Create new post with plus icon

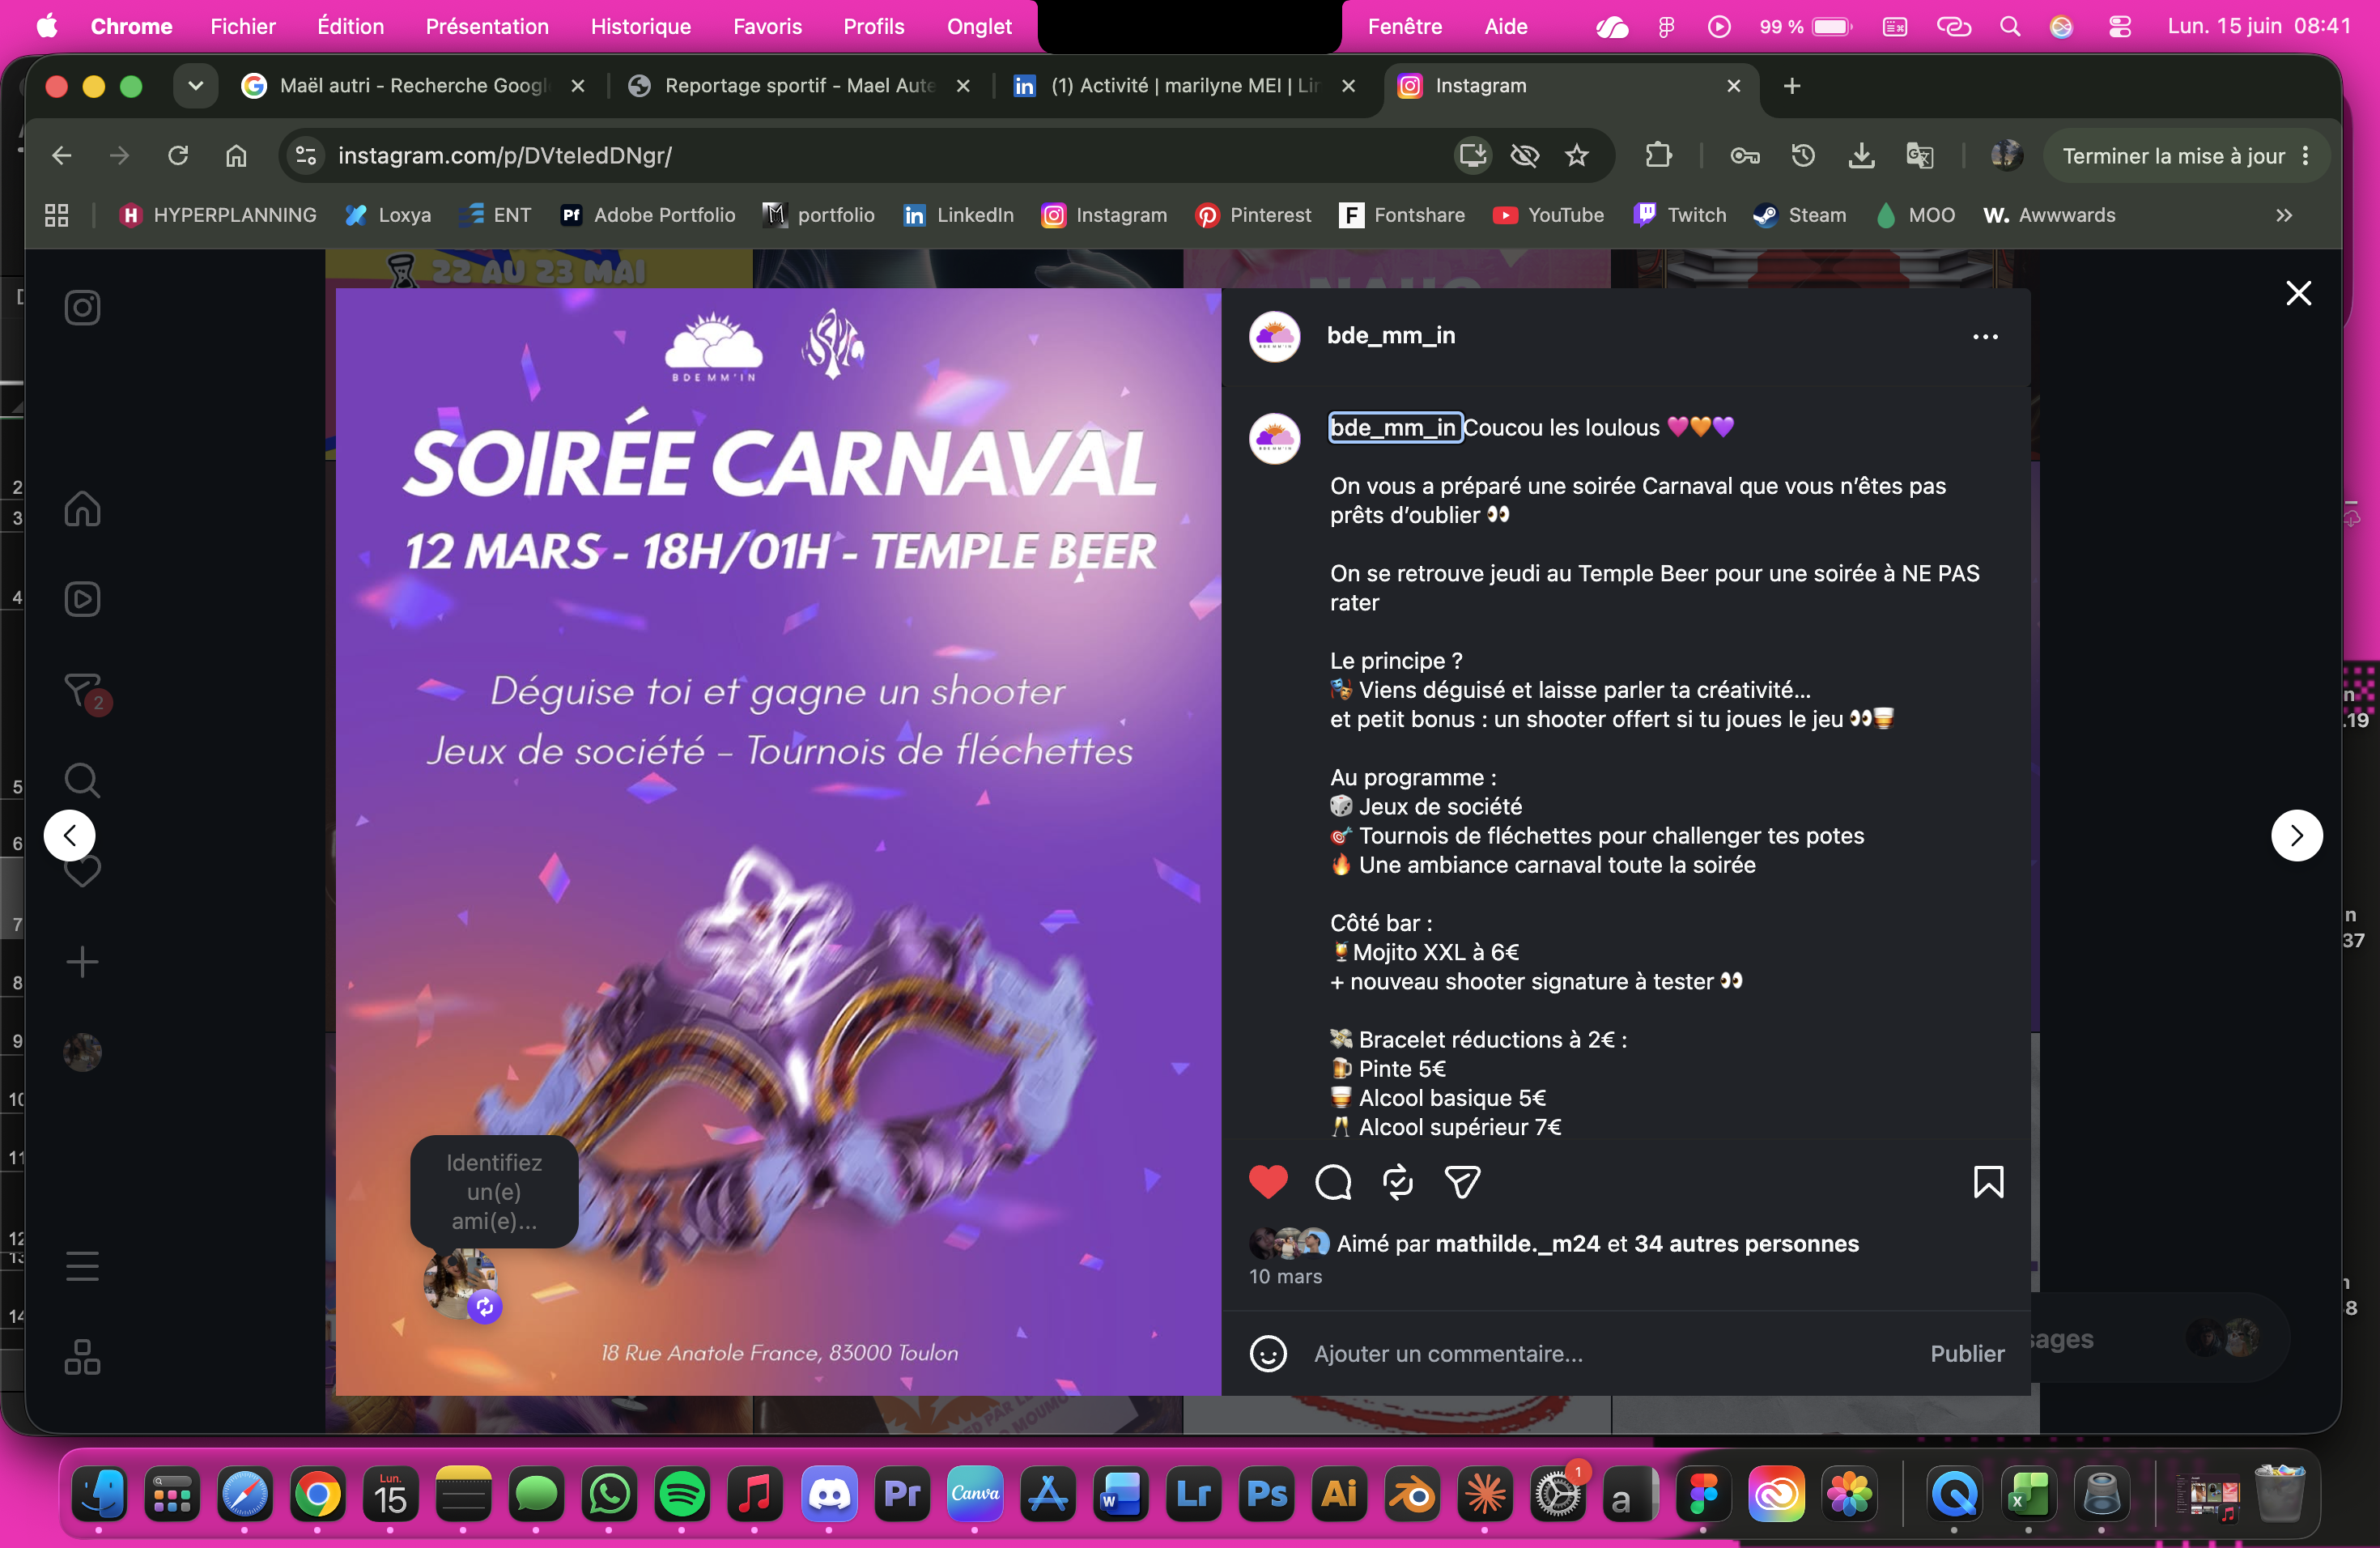pyautogui.click(x=82, y=962)
